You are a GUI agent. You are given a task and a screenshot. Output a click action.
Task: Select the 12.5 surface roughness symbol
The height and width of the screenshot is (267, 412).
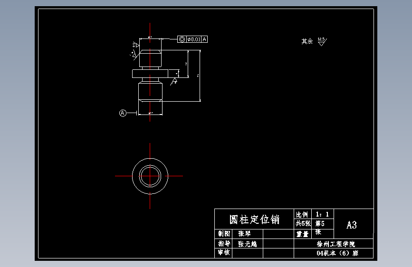point(322,41)
